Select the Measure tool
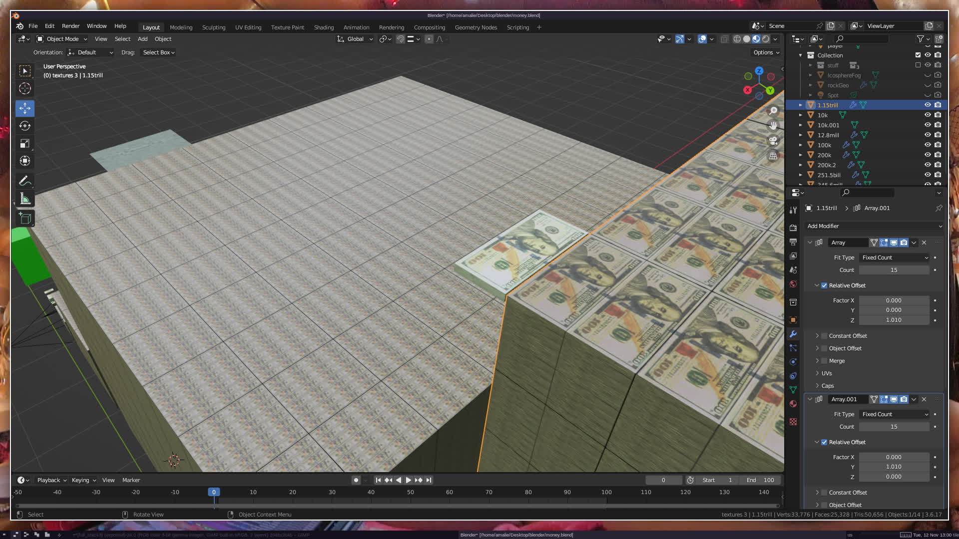 25,199
